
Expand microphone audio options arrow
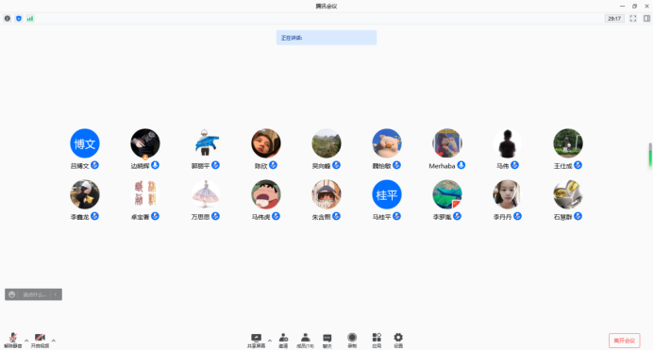(26, 341)
